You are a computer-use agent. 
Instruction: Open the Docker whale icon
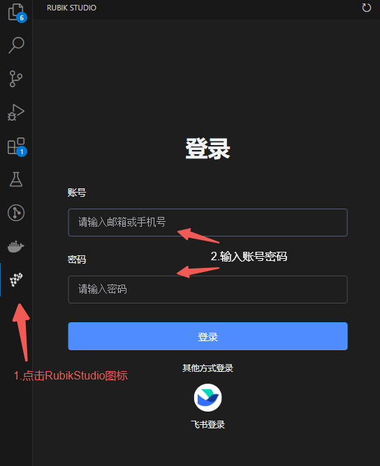16,246
